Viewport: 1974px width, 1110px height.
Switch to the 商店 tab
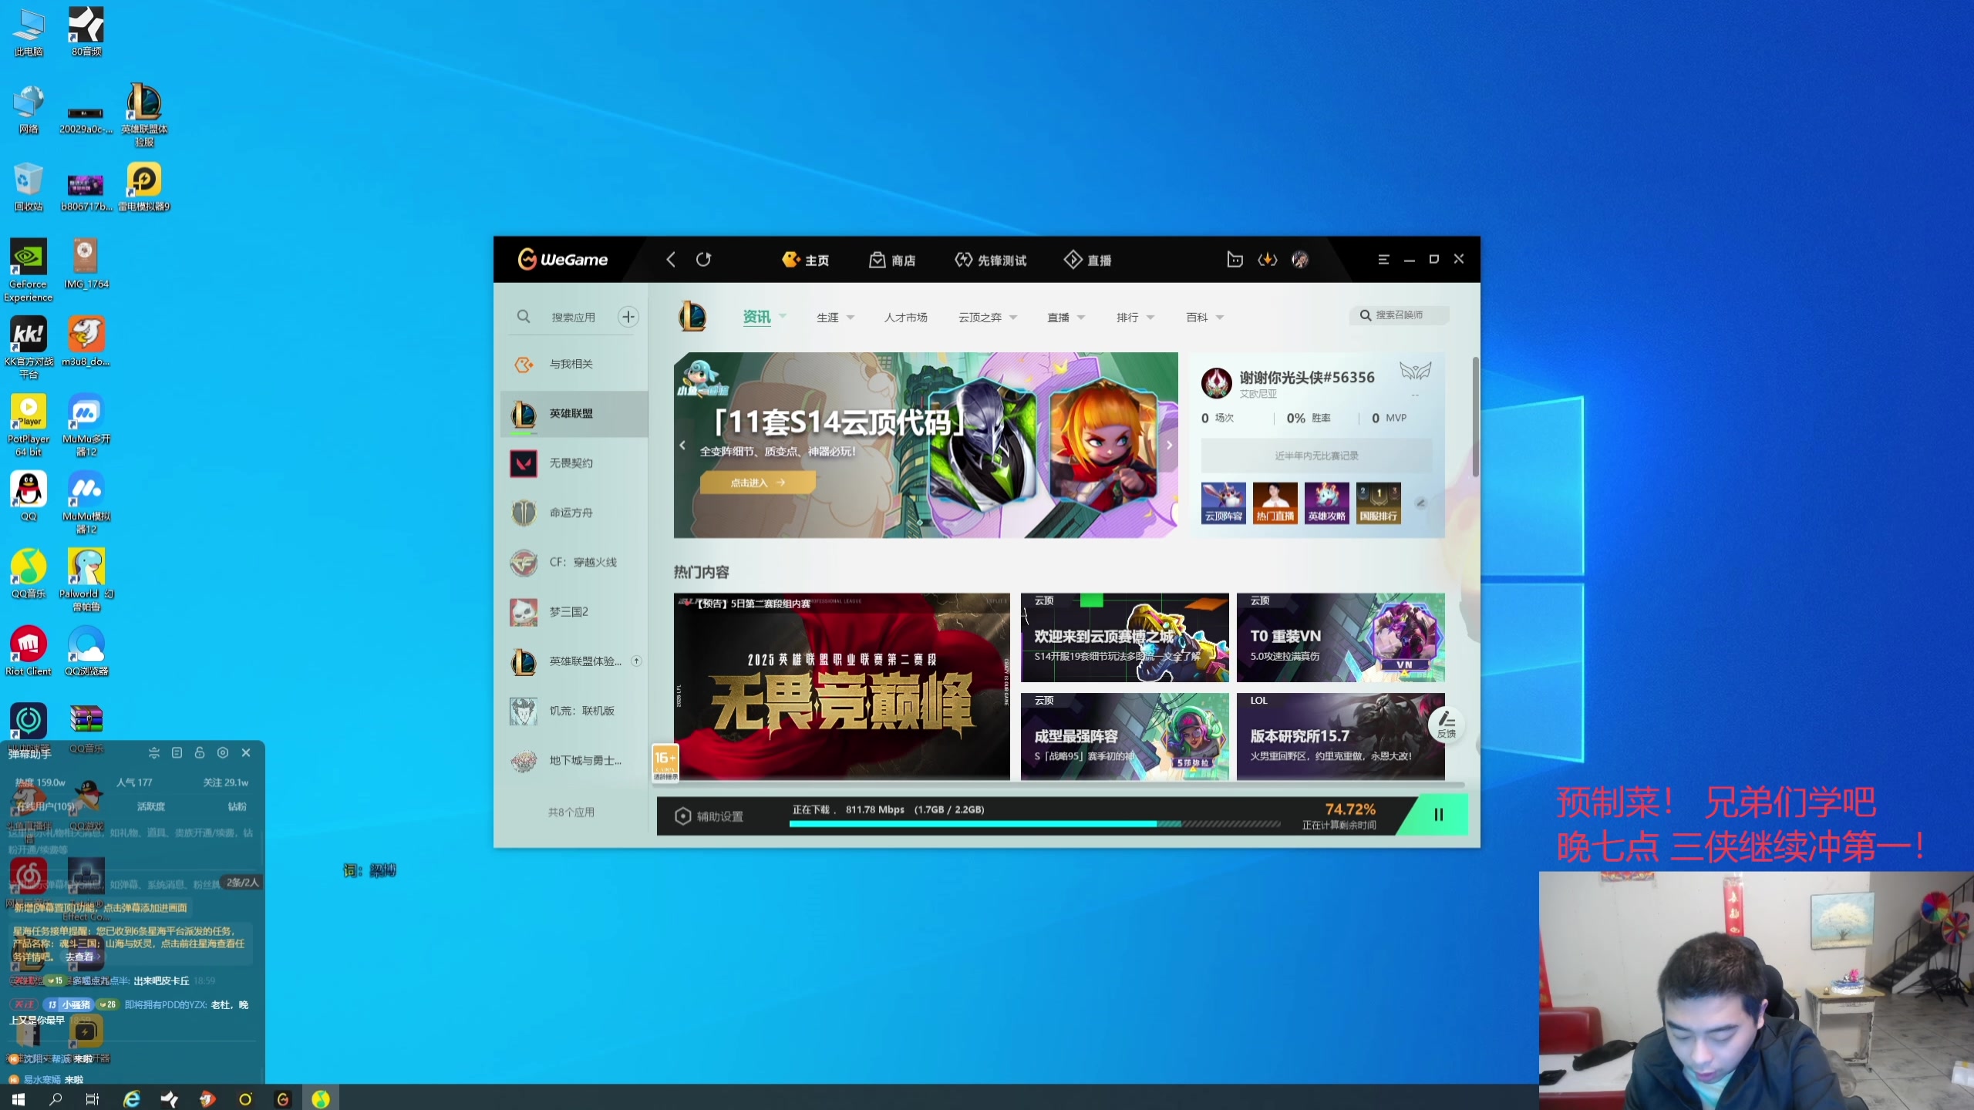(x=892, y=260)
